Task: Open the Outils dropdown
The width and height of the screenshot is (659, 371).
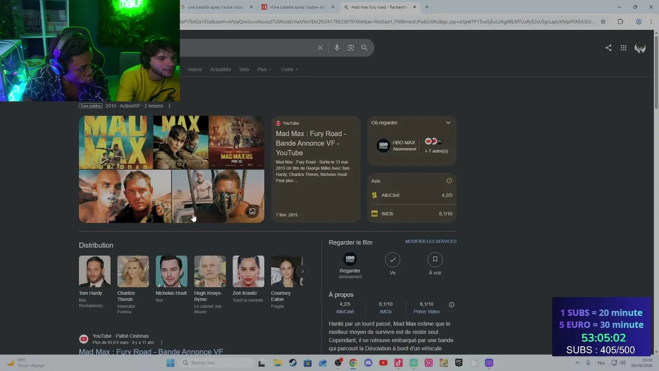Action: point(289,70)
